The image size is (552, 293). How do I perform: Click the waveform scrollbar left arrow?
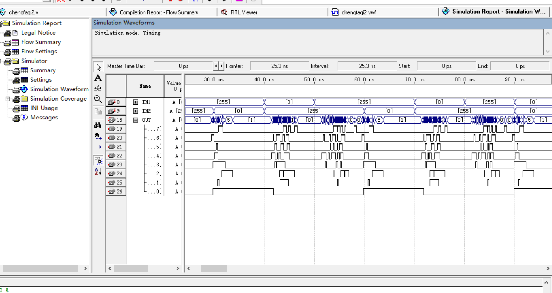click(x=189, y=269)
